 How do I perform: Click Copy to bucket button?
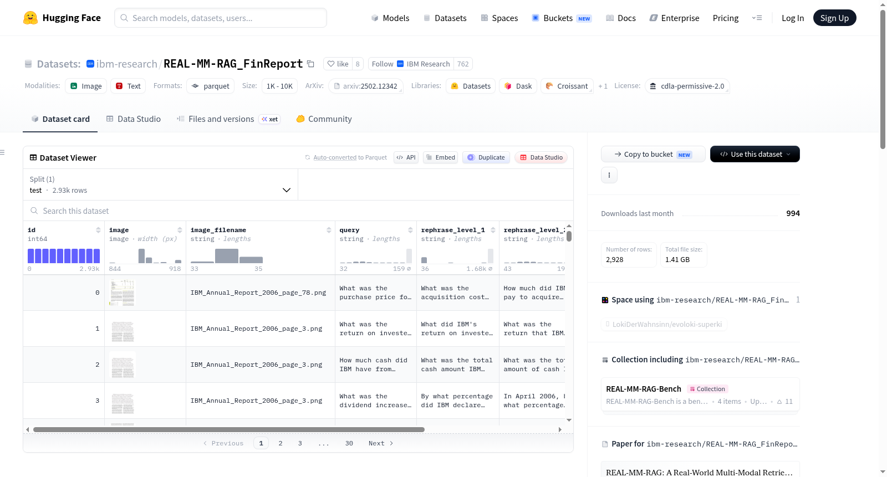pyautogui.click(x=652, y=154)
